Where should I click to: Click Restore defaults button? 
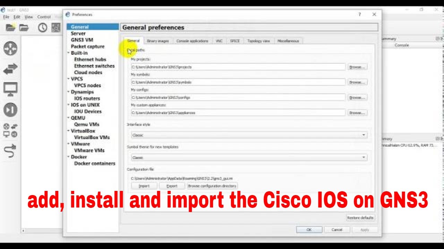(x=360, y=218)
